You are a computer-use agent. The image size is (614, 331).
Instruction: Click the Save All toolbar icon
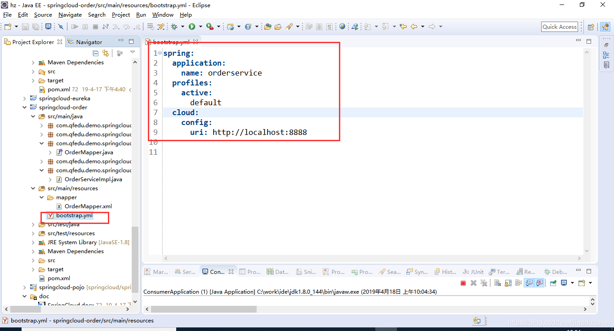tap(36, 27)
